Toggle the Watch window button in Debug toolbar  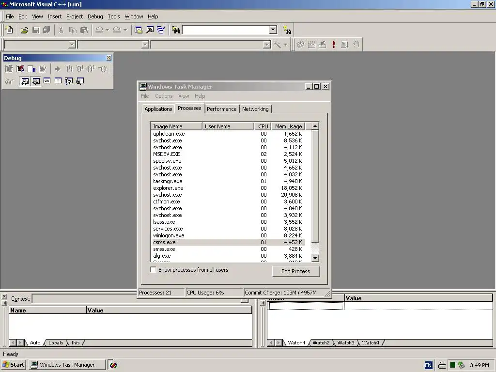[x=24, y=81]
